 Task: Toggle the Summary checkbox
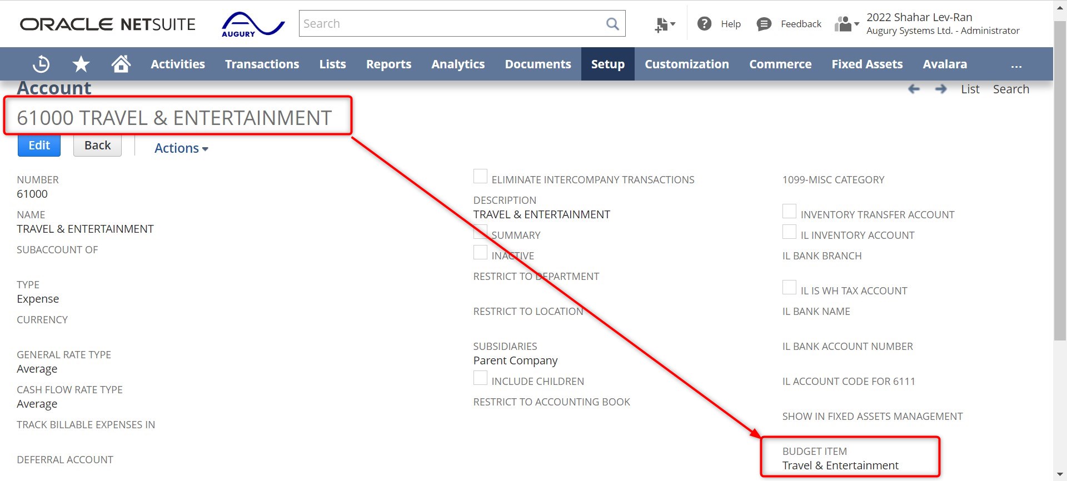(480, 232)
